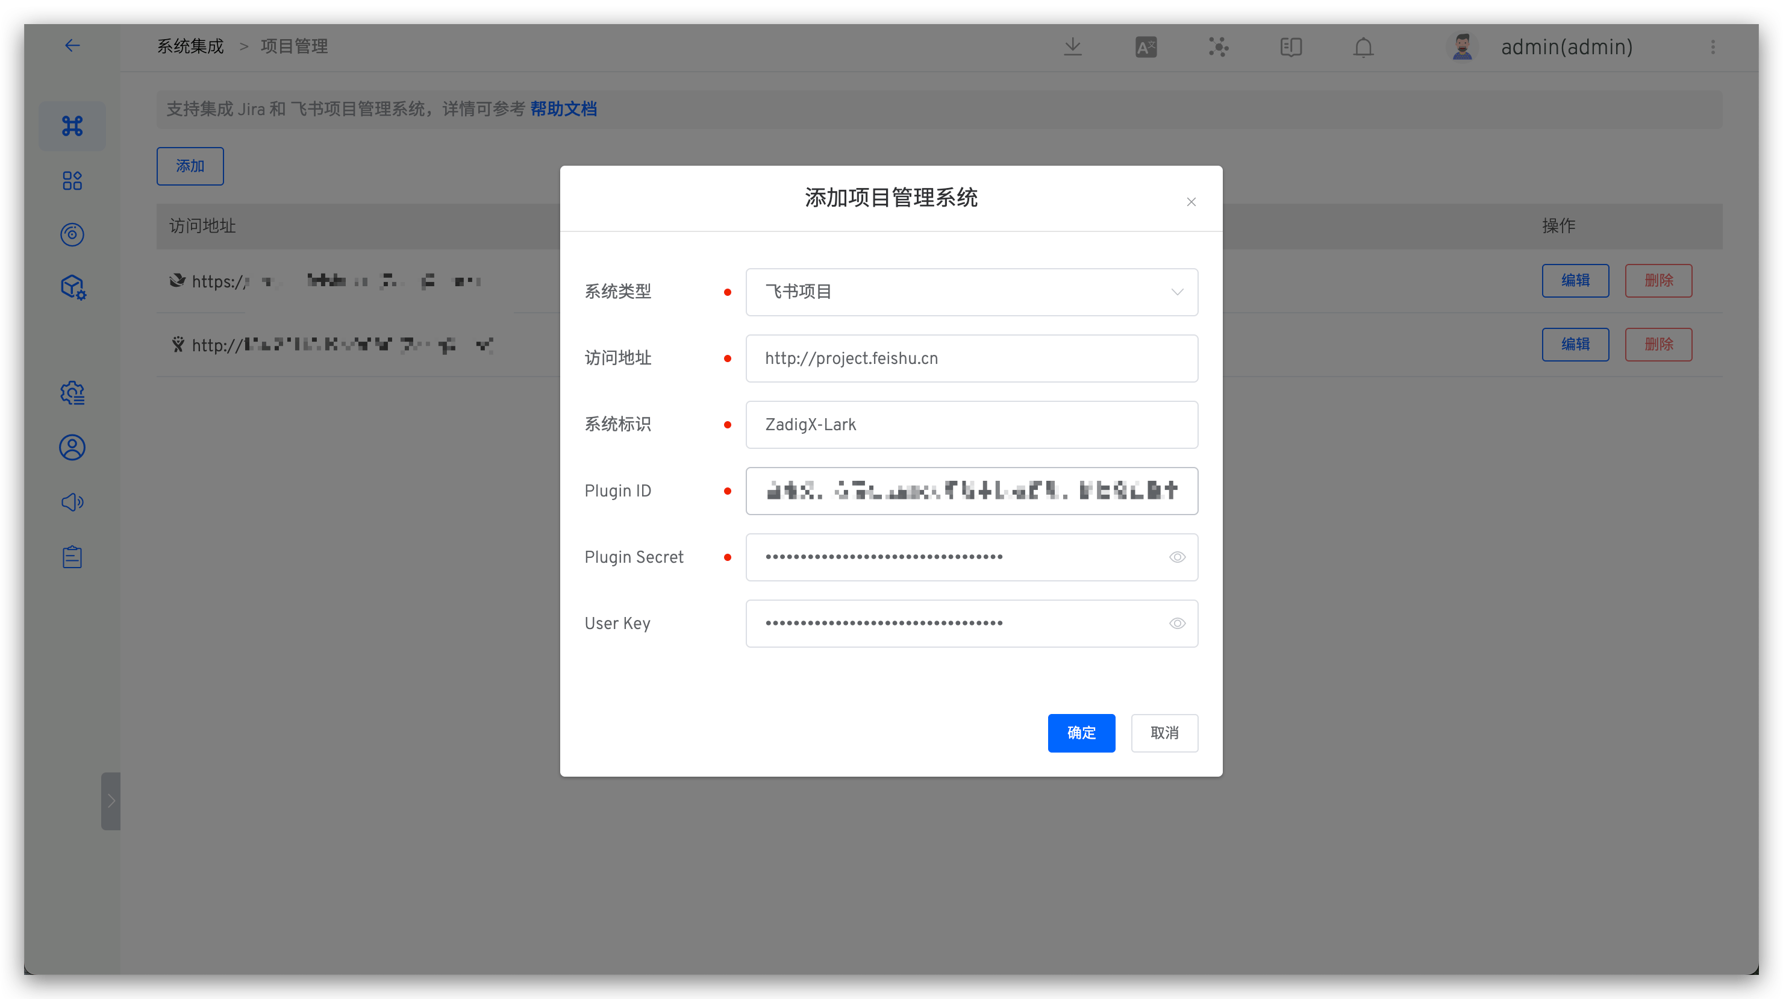
Task: Open the 帮助文档 link
Action: (563, 108)
